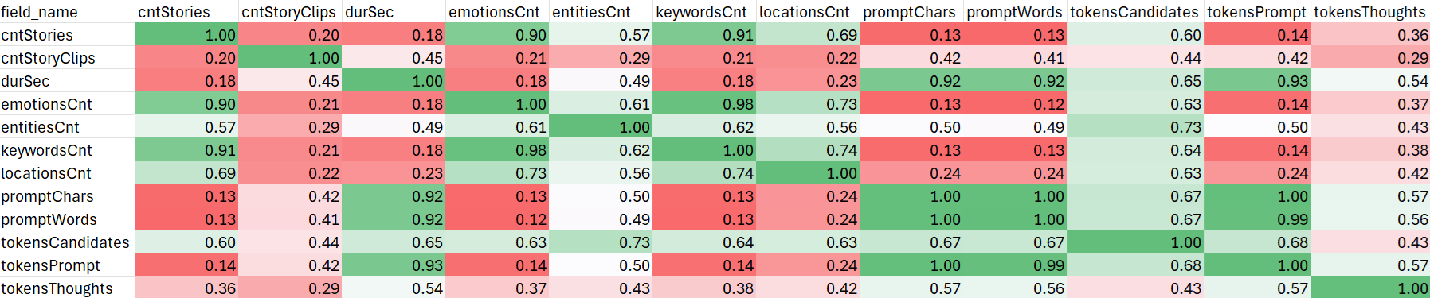Click 0.98 in emotionsCnt row keywordsCnt column

(x=704, y=104)
